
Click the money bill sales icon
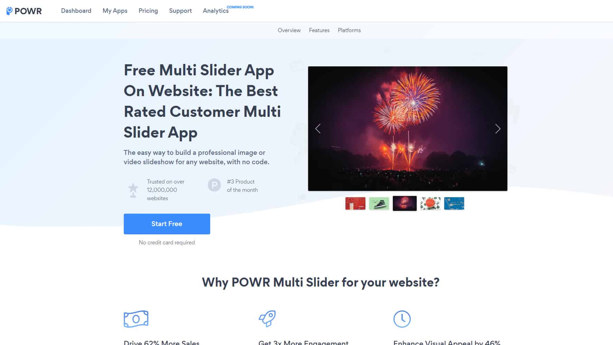[x=136, y=319]
